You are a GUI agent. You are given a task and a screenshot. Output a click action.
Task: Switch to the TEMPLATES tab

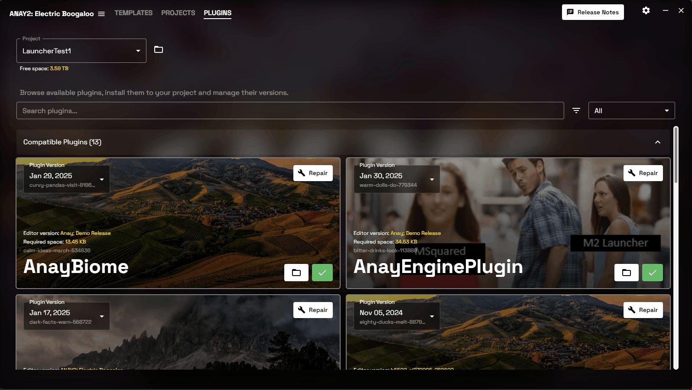point(133,13)
